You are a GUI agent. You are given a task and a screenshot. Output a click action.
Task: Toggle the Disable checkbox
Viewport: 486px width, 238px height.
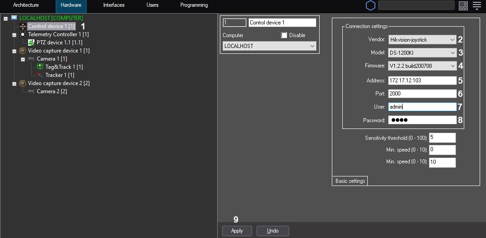284,35
